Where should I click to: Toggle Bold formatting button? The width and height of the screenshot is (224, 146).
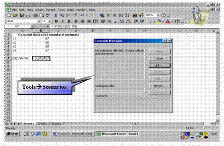click(x=57, y=21)
